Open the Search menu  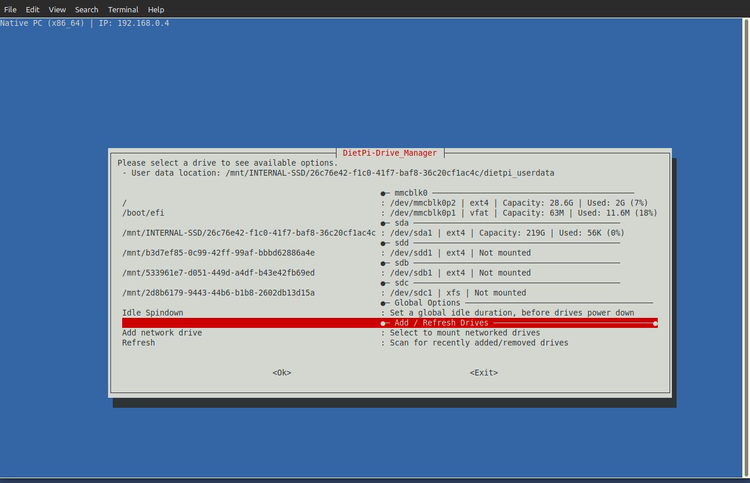point(86,9)
